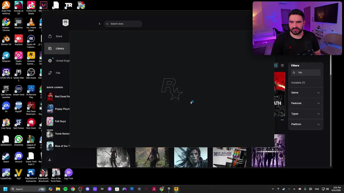Screen dimensions: 344x193
Task: Expand the Types filter
Action: (x=306, y=114)
